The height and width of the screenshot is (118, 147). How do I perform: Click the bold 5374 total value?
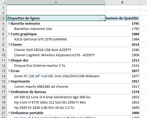135,92
